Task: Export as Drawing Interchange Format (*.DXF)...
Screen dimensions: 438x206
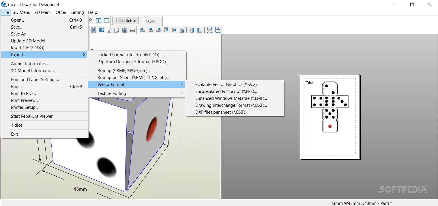Action: coord(235,105)
